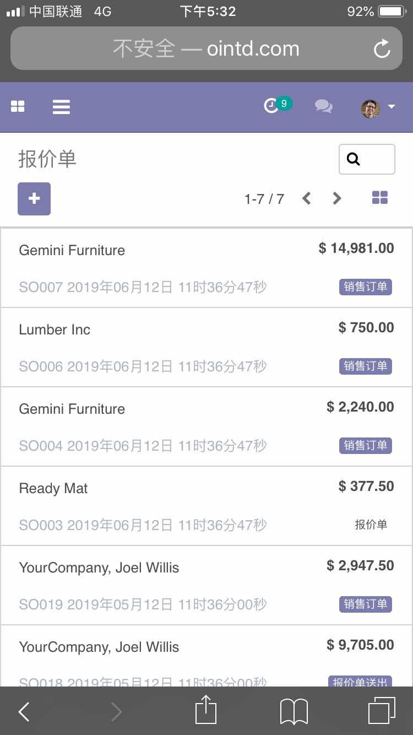The image size is (413, 735).
Task: Open the conversations chat icon
Action: point(323,106)
